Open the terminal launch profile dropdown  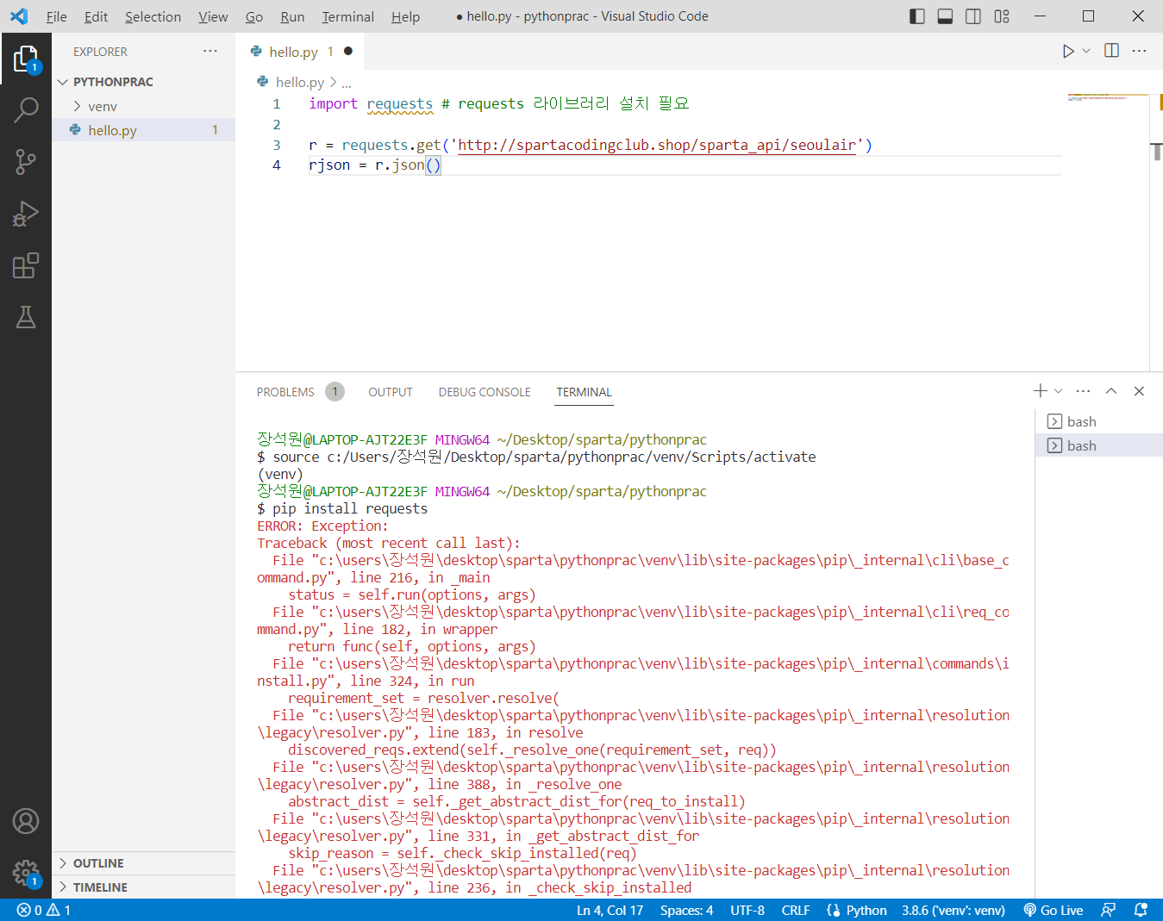click(1059, 391)
